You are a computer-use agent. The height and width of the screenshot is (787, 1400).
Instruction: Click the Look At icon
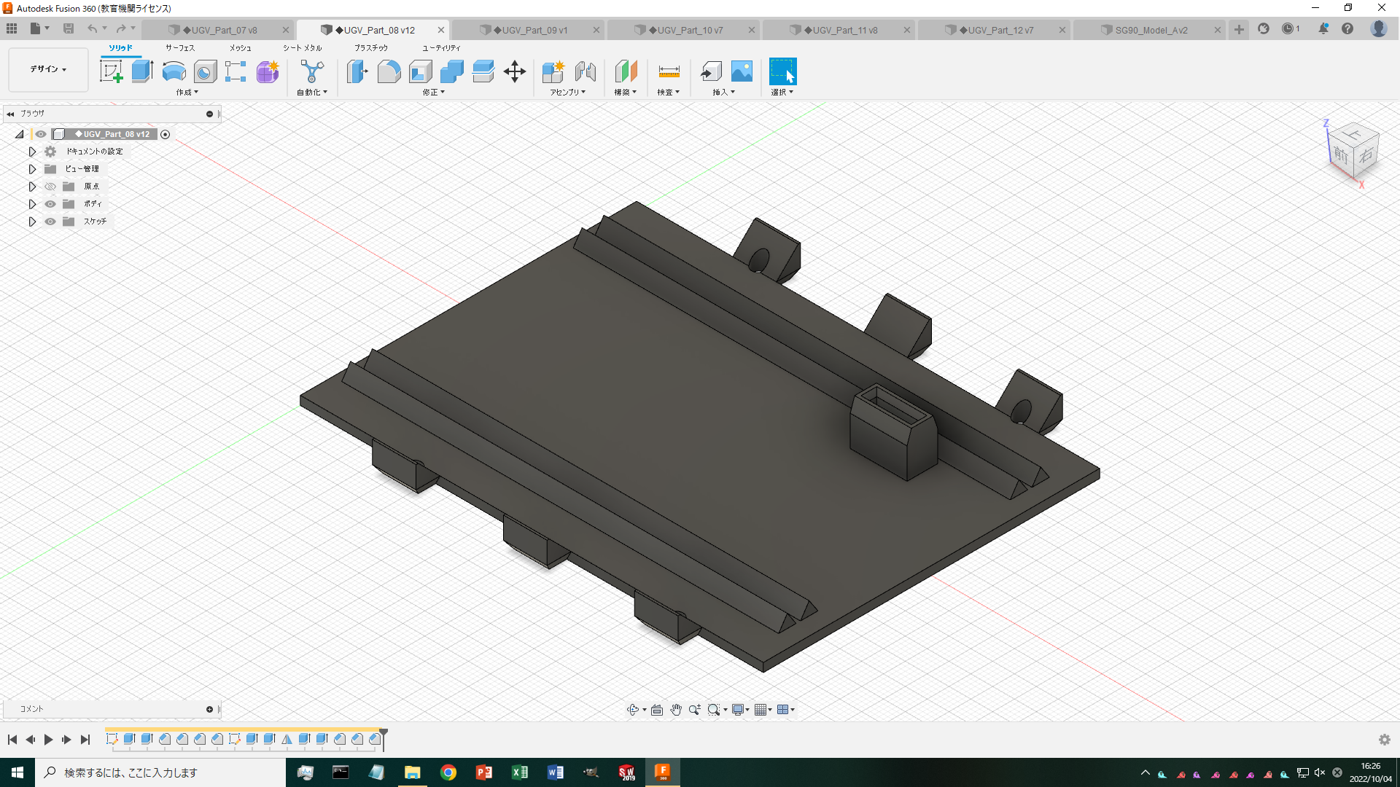click(657, 710)
